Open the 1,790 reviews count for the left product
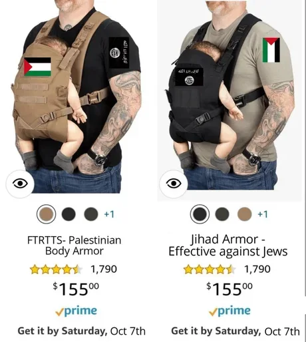This screenshot has width=306, height=342. tap(104, 269)
